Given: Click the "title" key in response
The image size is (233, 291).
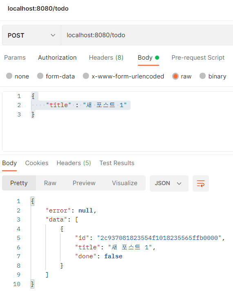Looking at the screenshot, I should [x=87, y=247].
